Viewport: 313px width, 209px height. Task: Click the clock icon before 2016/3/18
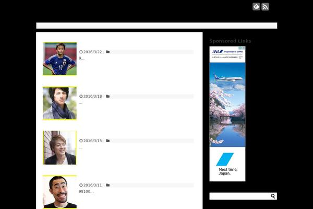coord(81,96)
